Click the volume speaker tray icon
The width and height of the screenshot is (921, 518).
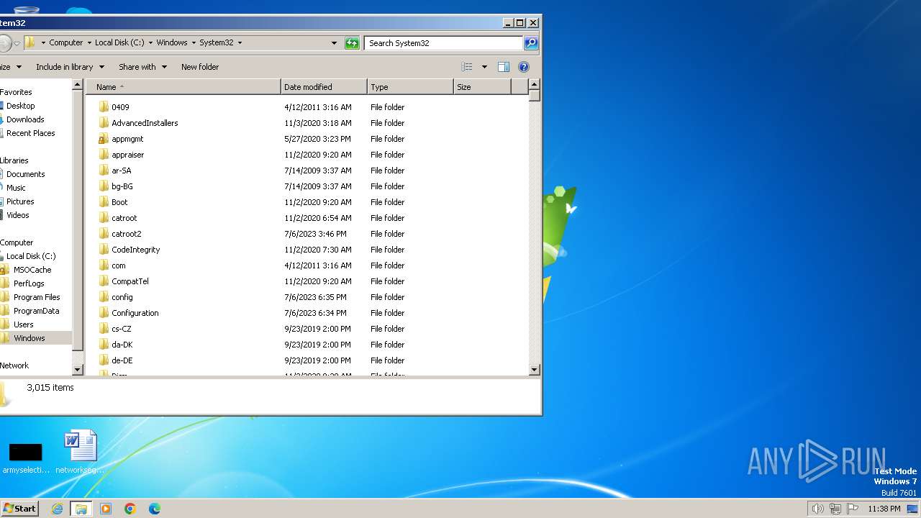click(817, 509)
